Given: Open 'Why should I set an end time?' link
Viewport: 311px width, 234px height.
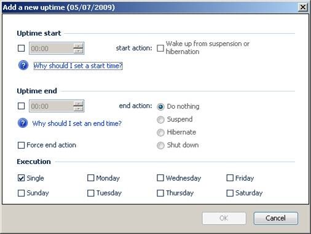Looking at the screenshot, I should point(77,123).
